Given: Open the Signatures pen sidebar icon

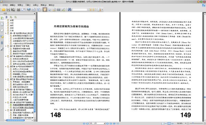Looking at the screenshot, I should [x=2, y=49].
